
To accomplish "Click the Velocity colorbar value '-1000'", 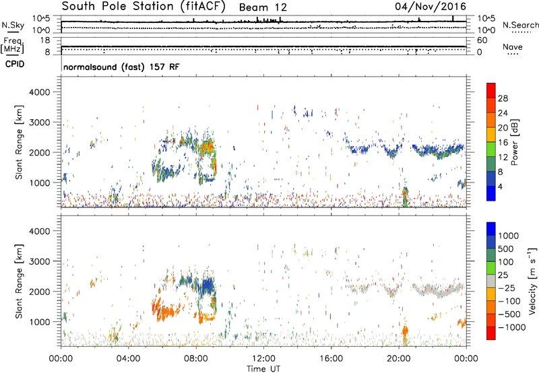I will coord(511,327).
